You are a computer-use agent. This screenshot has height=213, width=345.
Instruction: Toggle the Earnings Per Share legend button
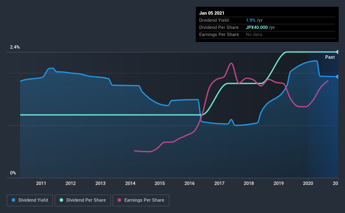pos(141,200)
